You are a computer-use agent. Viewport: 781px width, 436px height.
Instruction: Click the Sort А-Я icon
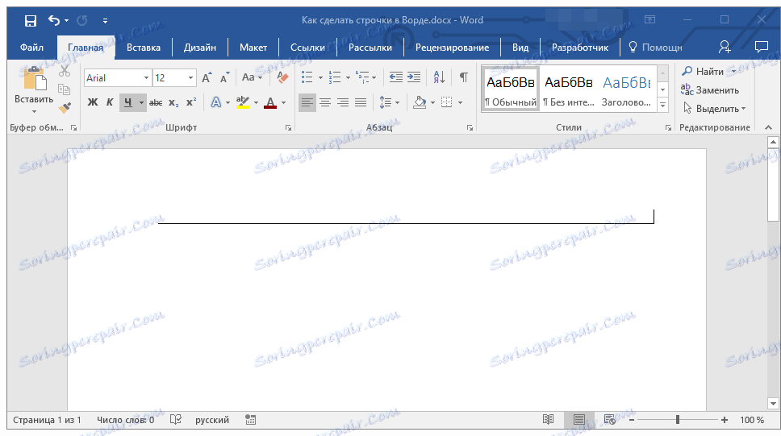pyautogui.click(x=439, y=77)
